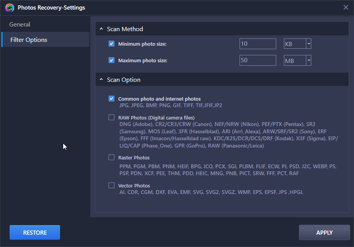Image resolution: width=354 pixels, height=247 pixels.
Task: Close the Photos Recovery Settings window
Action: [x=346, y=7]
